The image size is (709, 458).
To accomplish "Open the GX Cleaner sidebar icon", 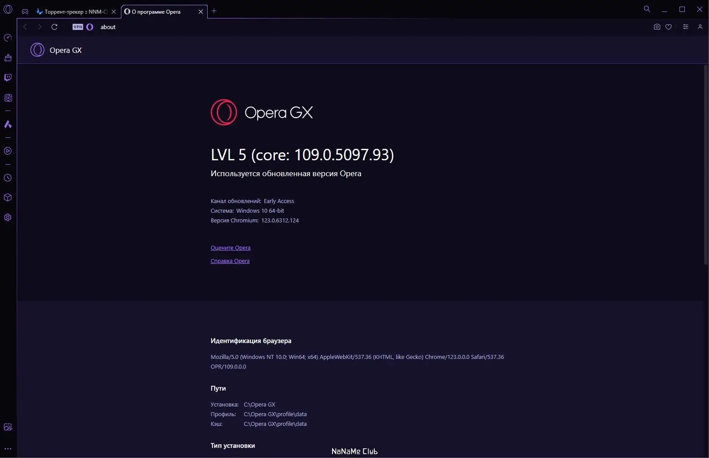I will (x=8, y=58).
